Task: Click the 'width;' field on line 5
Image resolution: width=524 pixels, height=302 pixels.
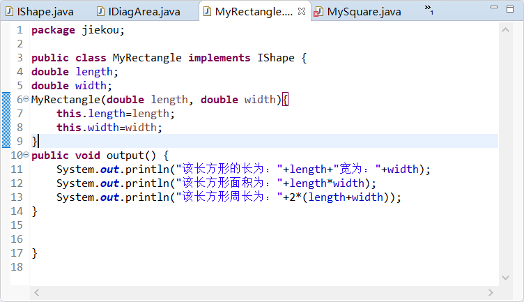Action: coord(93,86)
